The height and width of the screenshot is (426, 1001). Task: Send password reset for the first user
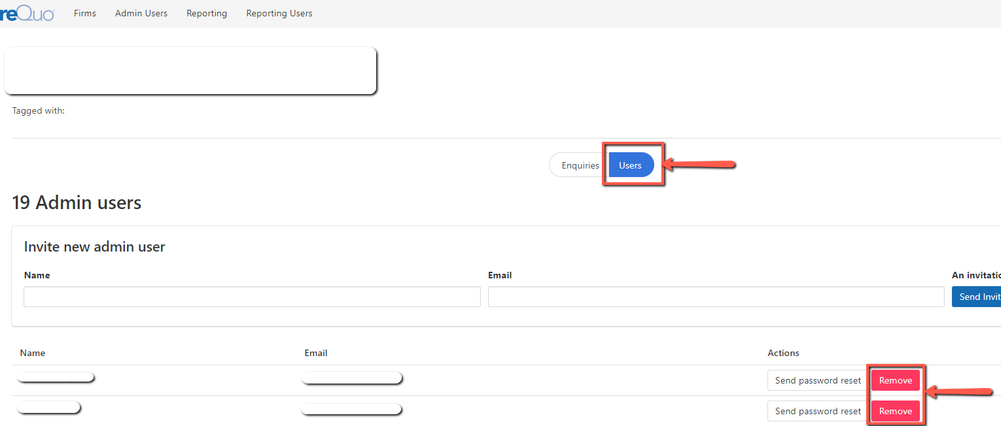(818, 380)
